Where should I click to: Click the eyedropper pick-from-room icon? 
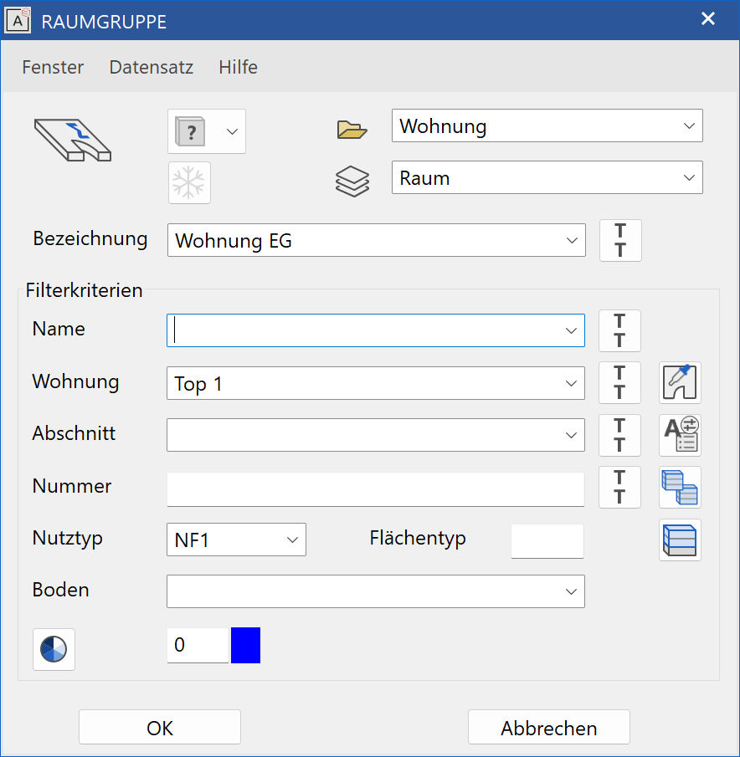pyautogui.click(x=680, y=383)
